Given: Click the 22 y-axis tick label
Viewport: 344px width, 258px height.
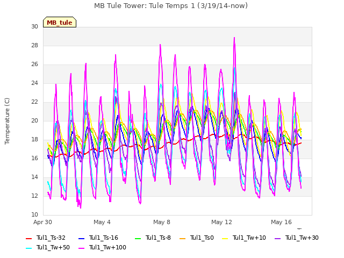Looking at the screenshot, I should point(34,102).
